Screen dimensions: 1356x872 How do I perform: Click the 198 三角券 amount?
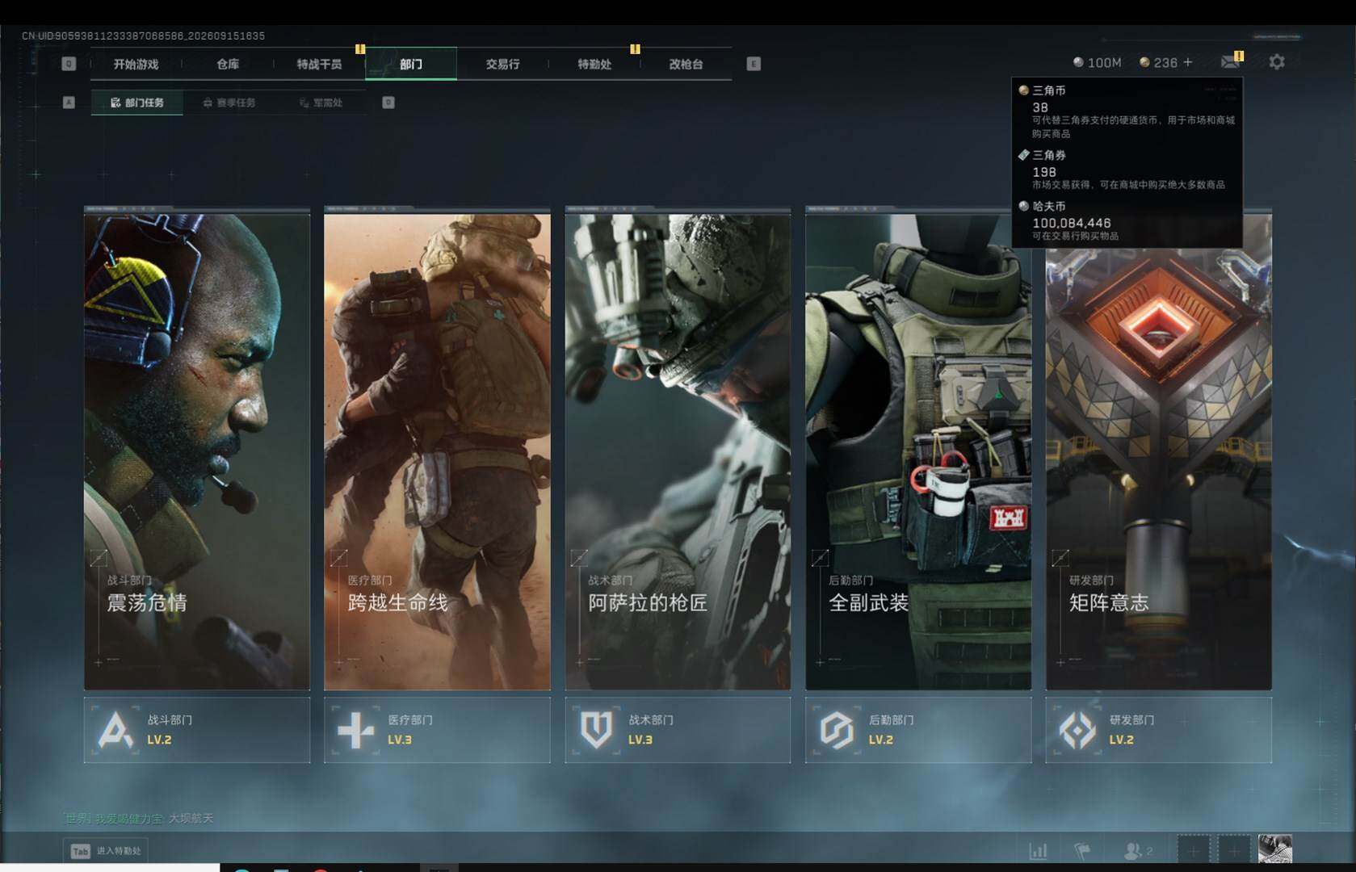coord(1043,172)
